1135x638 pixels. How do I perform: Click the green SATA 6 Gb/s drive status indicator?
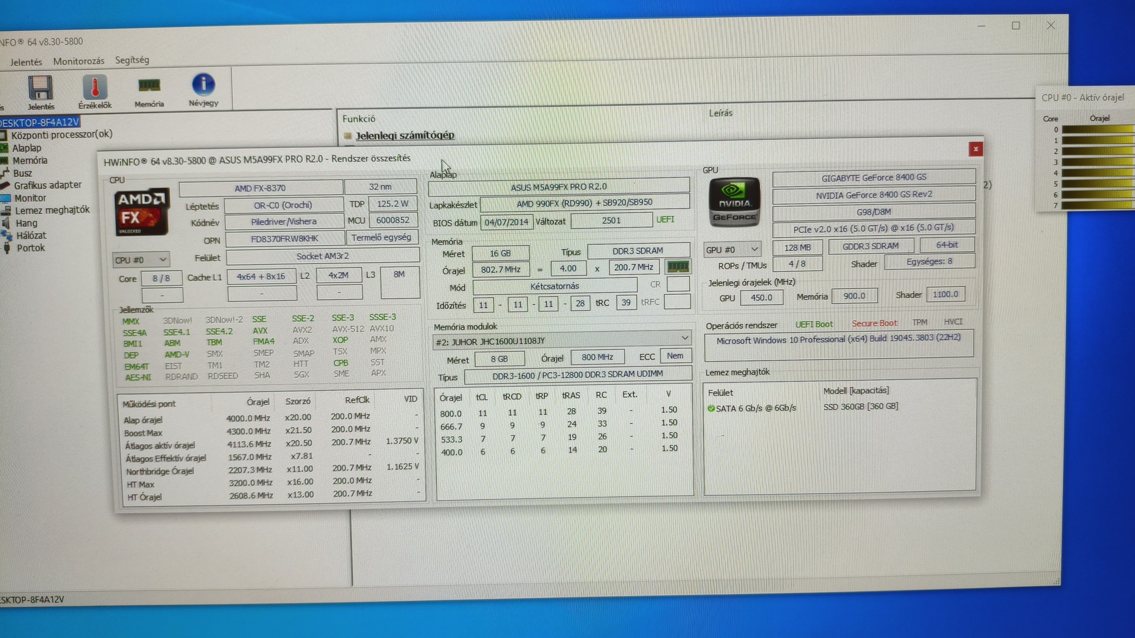711,408
